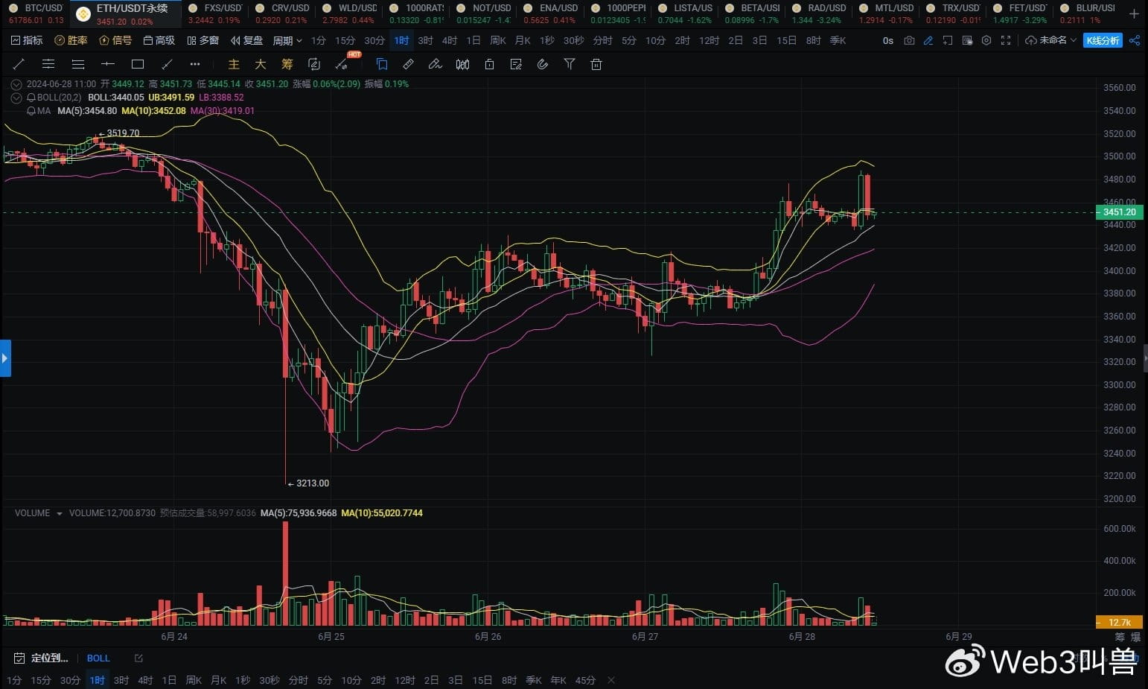
Task: Click the funnel filter icon
Action: click(x=570, y=64)
